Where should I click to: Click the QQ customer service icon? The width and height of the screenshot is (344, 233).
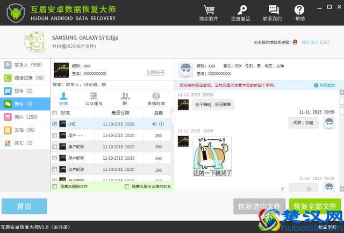(x=295, y=42)
